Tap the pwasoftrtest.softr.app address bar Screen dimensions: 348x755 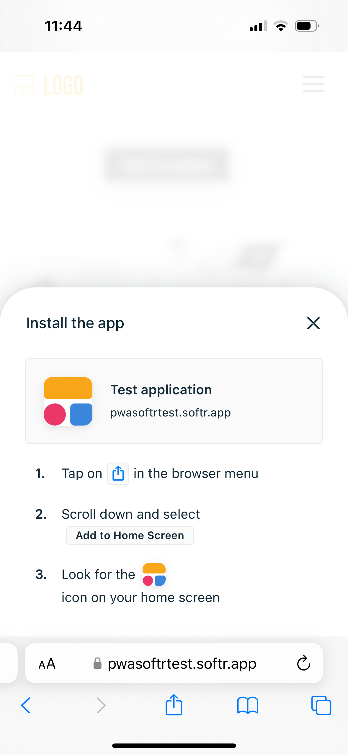point(182,663)
